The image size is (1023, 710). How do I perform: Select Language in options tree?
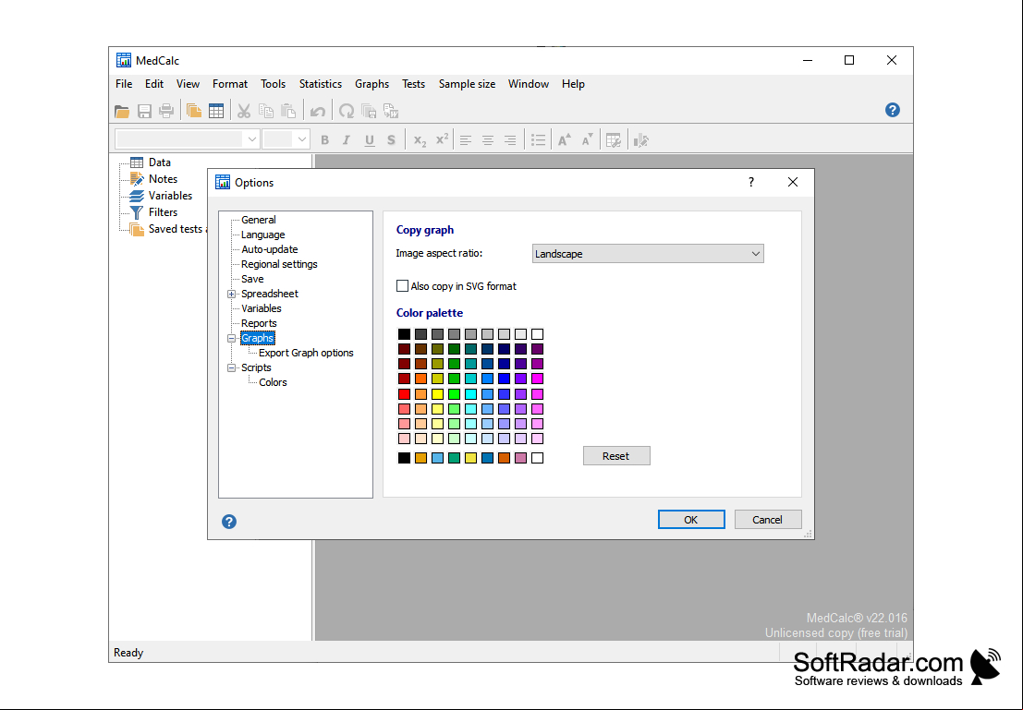coord(263,235)
